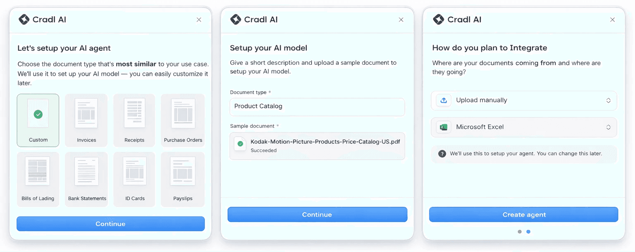Viewport: 635px width, 252px height.
Task: Click the blue upload icon beside Upload manually
Action: (x=443, y=100)
